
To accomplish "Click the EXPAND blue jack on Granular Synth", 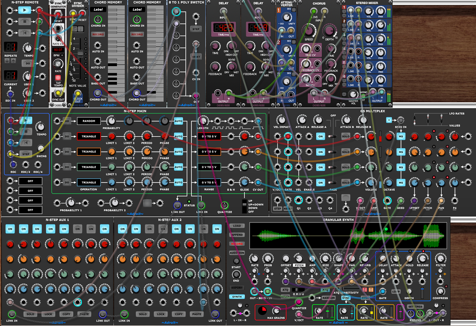I will click(x=411, y=313).
